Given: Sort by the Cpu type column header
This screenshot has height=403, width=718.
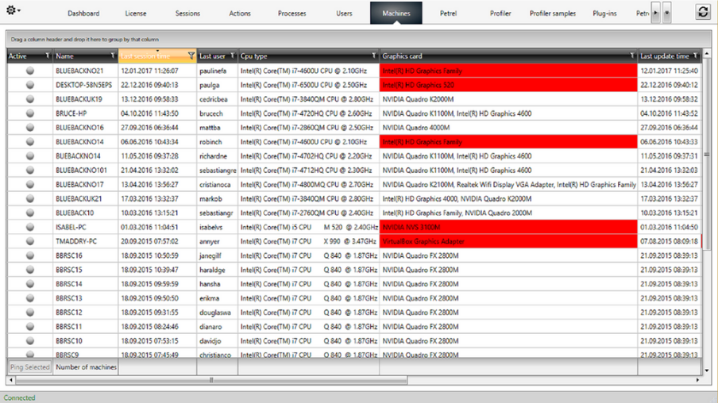Looking at the screenshot, I should coord(302,56).
